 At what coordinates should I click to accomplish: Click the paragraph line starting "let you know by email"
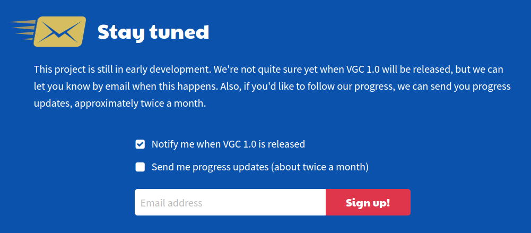click(272, 87)
